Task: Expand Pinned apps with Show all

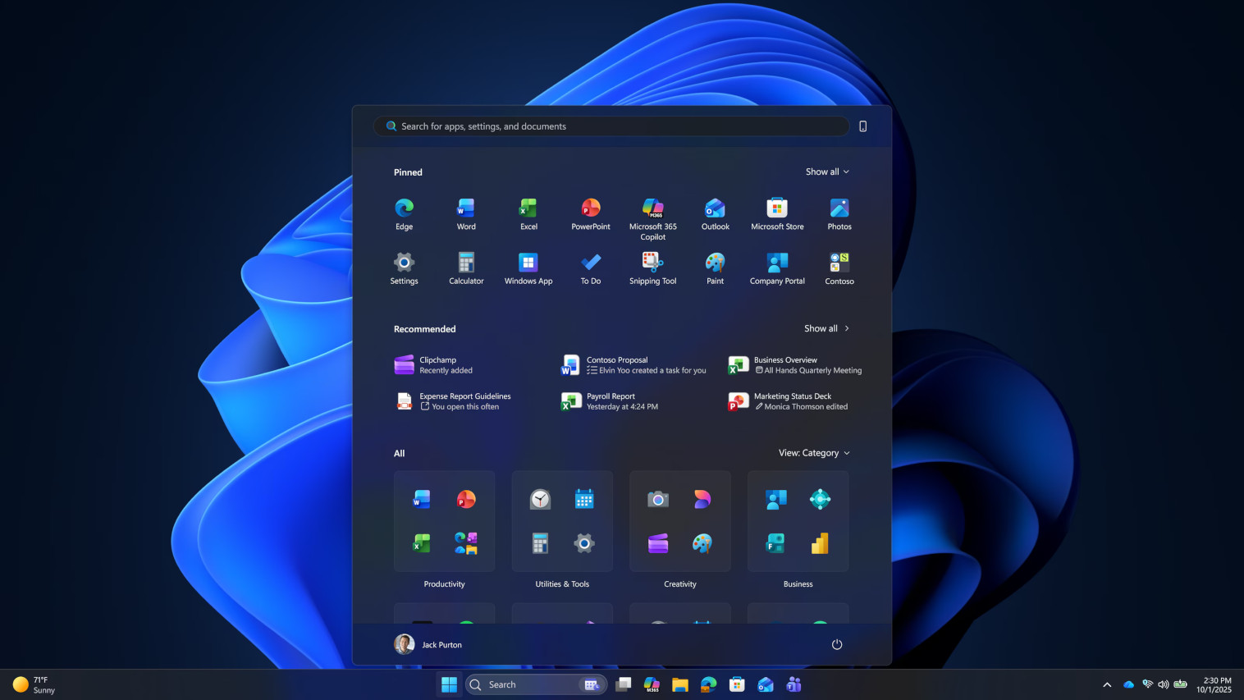Action: point(827,172)
